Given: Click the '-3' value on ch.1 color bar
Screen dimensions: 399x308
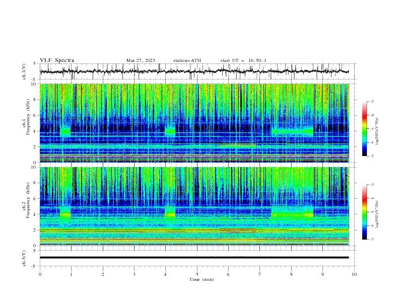Looking at the screenshot, I should click(371, 101).
